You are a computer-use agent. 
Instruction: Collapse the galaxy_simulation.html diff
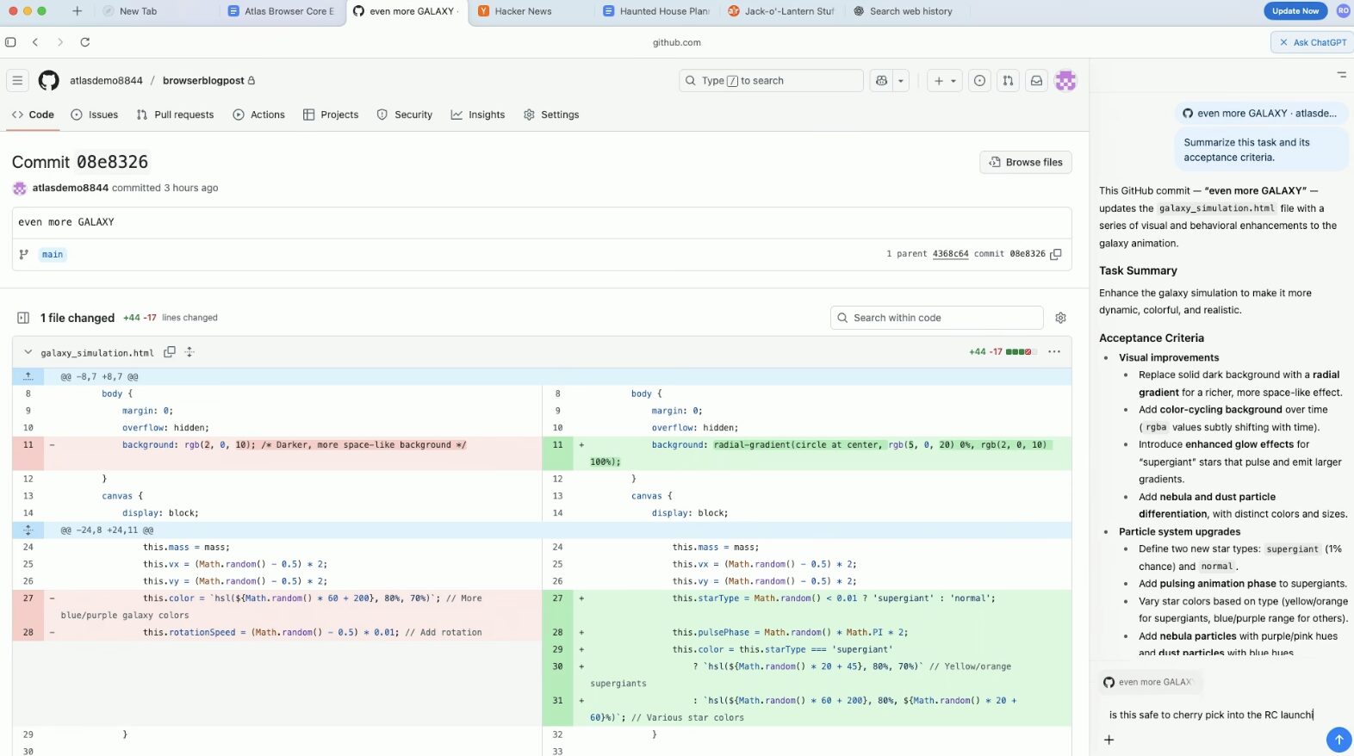click(x=28, y=352)
